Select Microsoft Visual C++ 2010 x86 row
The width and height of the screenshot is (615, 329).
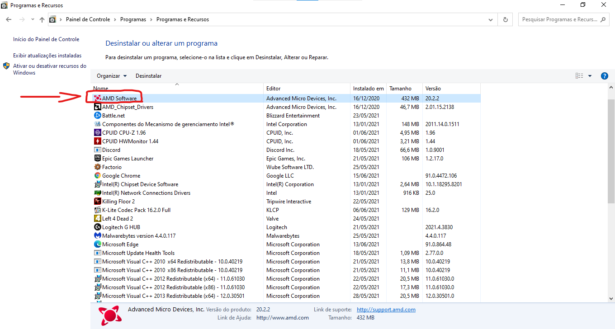[x=286, y=270]
